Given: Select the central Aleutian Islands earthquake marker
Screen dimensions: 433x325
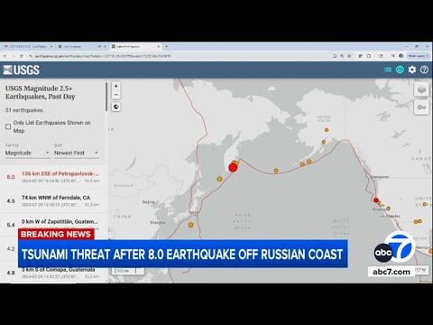Looking at the screenshot, I should pyautogui.click(x=276, y=171).
